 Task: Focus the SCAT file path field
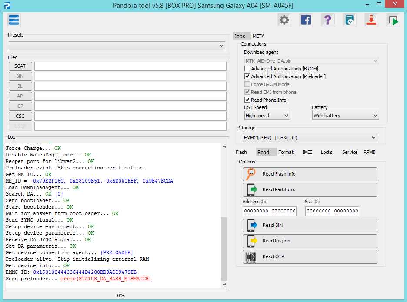(x=130, y=66)
